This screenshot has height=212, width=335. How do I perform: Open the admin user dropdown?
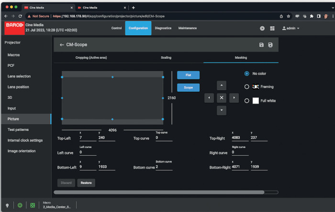(x=291, y=29)
